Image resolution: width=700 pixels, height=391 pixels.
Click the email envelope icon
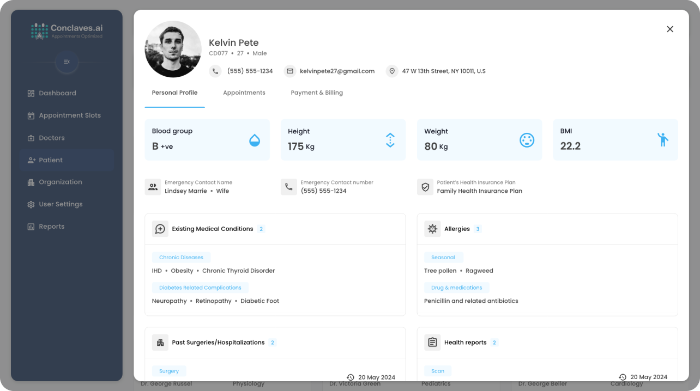click(289, 71)
